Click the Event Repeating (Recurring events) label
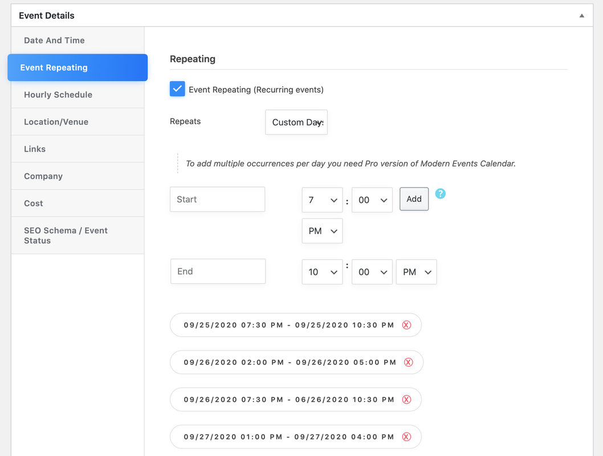 pos(256,90)
